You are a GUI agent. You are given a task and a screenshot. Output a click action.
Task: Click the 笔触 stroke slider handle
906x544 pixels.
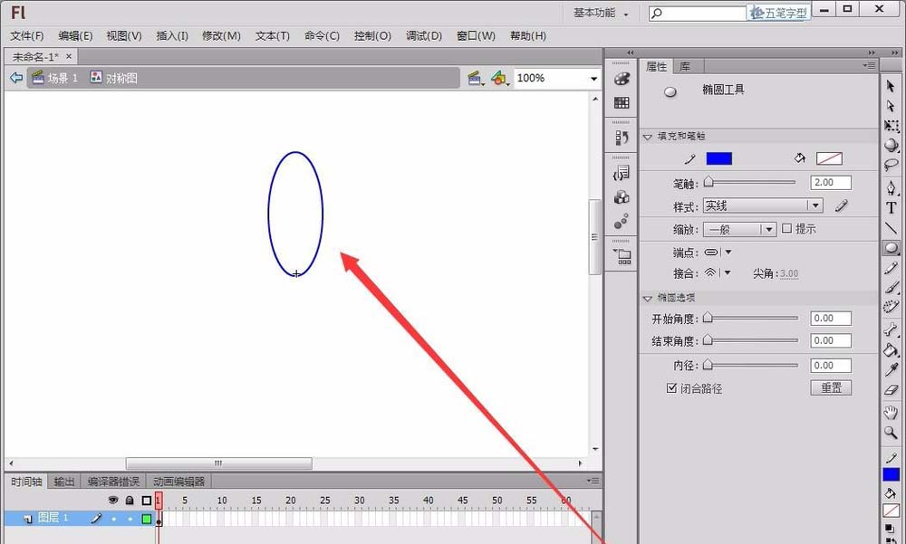708,182
